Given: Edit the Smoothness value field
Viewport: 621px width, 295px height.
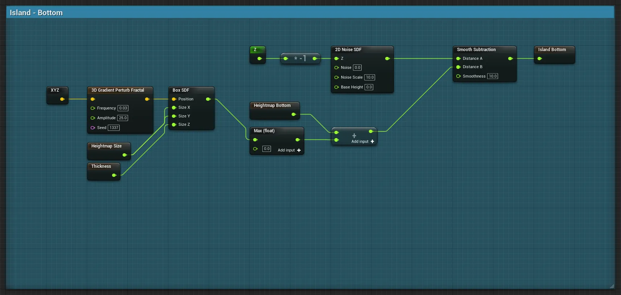Looking at the screenshot, I should point(493,76).
